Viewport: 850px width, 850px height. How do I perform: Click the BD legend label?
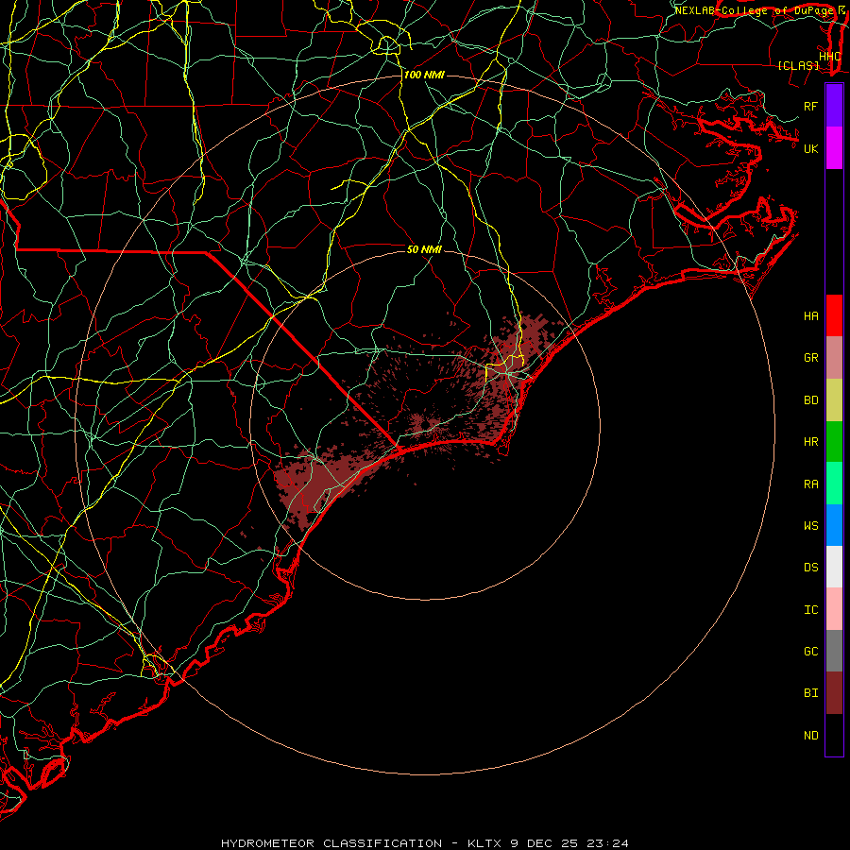click(810, 400)
